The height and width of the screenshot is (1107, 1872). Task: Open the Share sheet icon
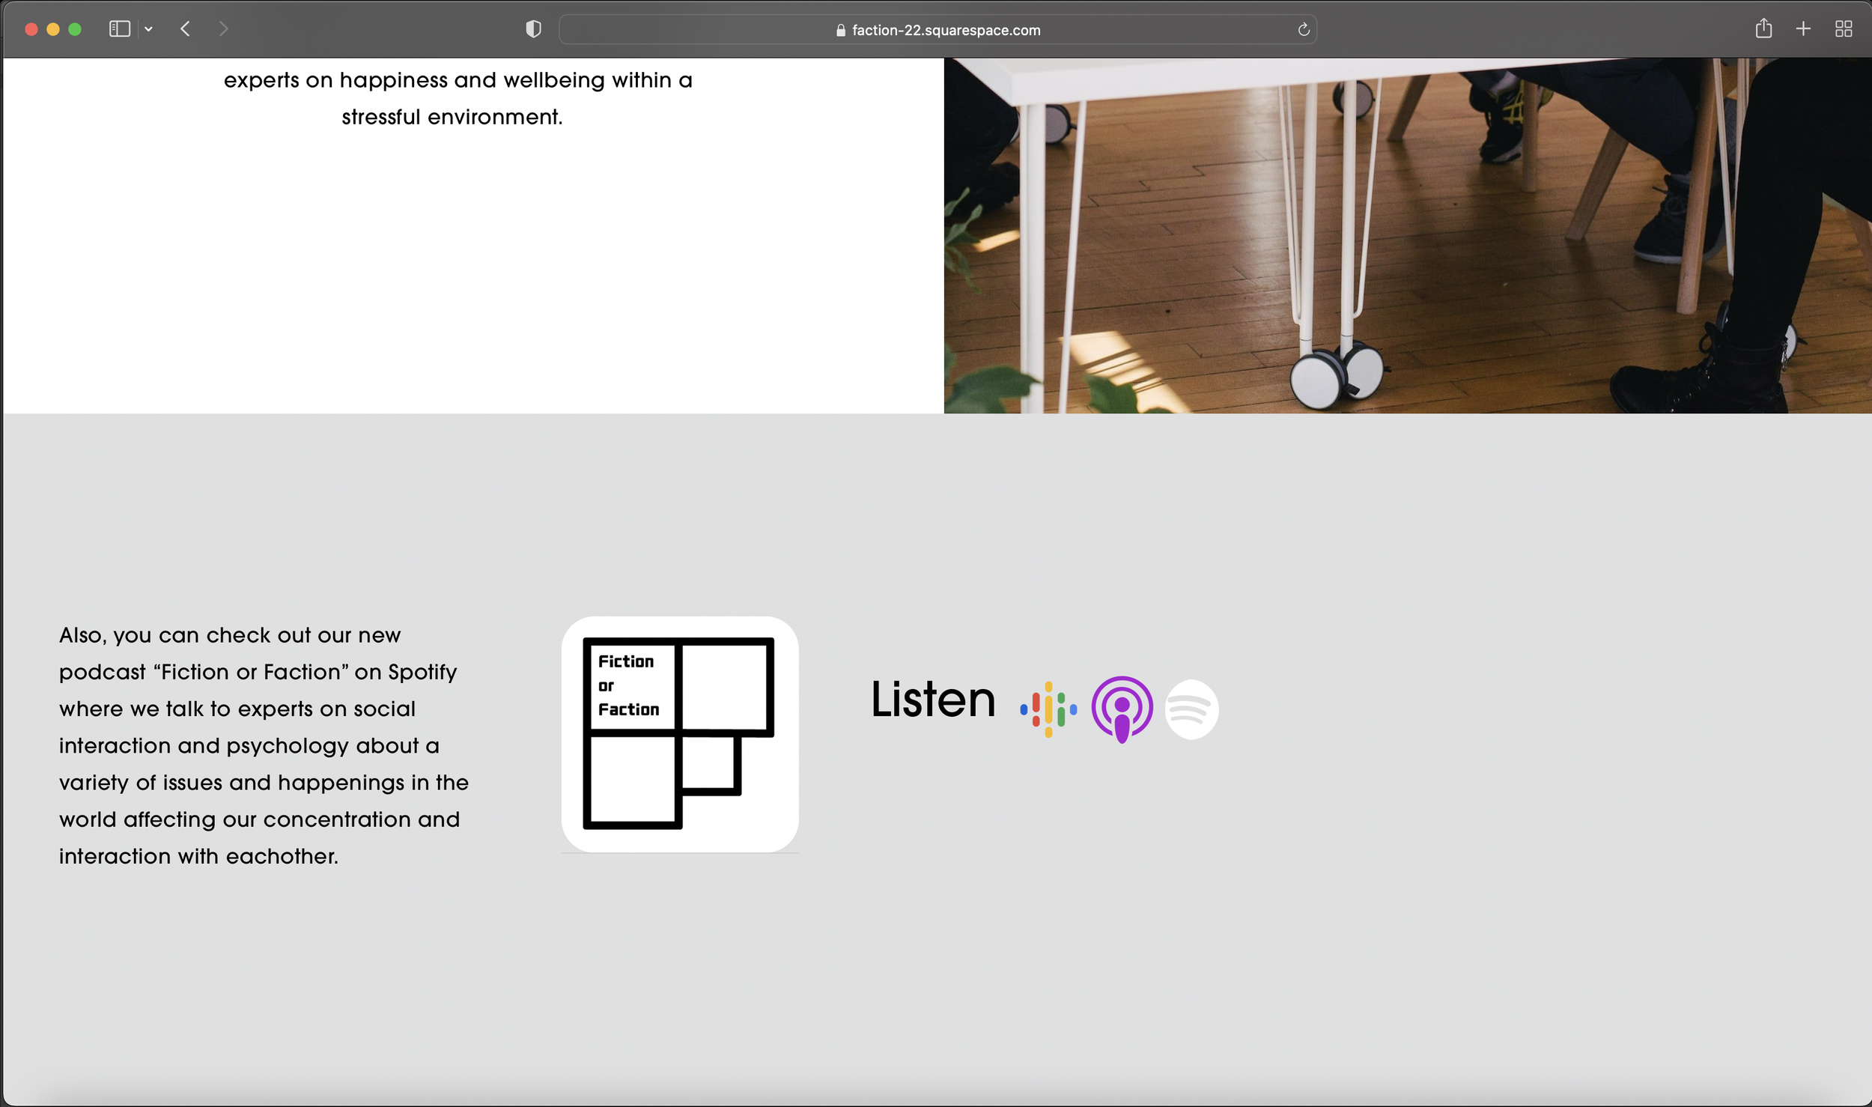pos(1763,28)
